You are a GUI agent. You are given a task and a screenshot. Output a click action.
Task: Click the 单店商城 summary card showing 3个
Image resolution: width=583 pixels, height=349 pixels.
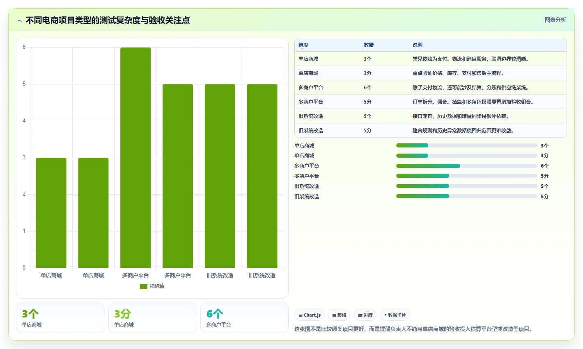tap(60, 318)
